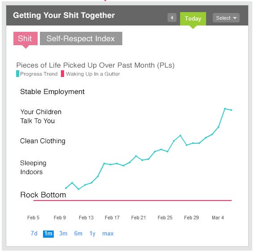Viewport: 254px width, 252px height.
Task: Select the max time range
Action: click(x=108, y=234)
